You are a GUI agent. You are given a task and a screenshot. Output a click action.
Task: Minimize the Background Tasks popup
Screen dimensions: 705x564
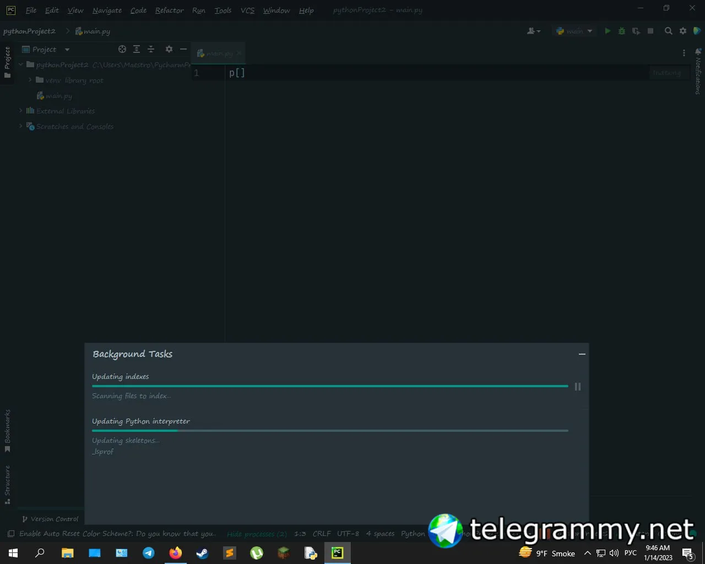(x=582, y=354)
